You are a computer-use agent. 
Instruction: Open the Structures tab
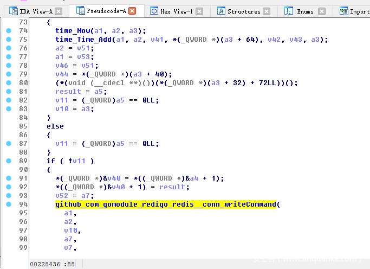pos(244,11)
